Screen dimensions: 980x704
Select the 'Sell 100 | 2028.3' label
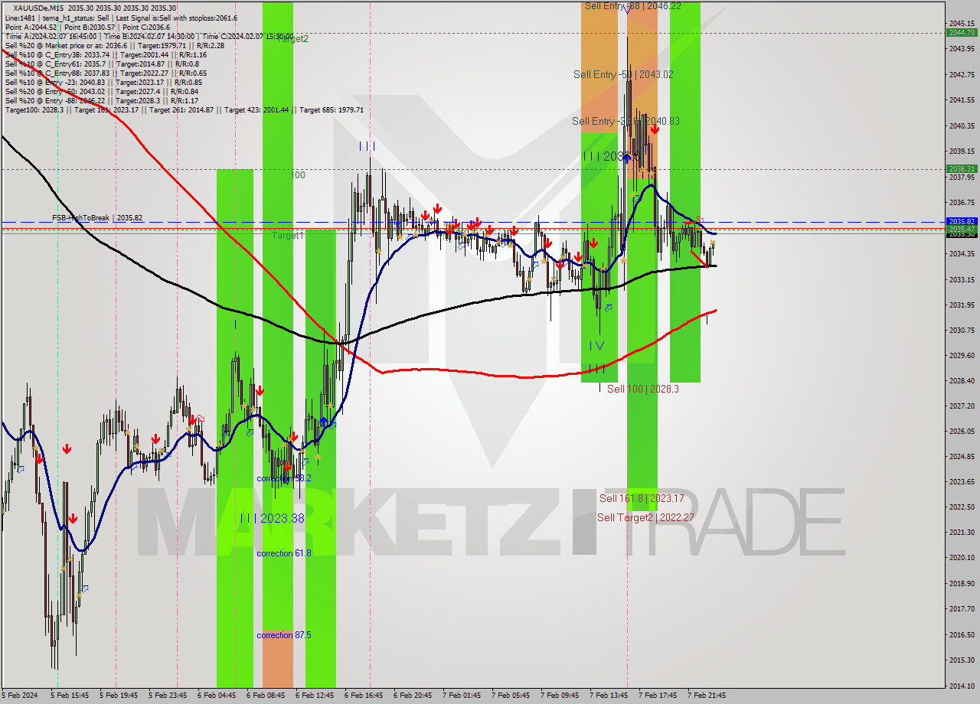click(643, 389)
